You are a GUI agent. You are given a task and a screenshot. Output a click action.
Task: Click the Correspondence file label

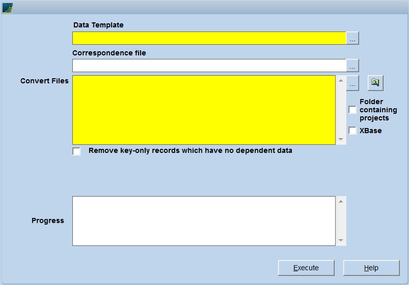pyautogui.click(x=109, y=53)
